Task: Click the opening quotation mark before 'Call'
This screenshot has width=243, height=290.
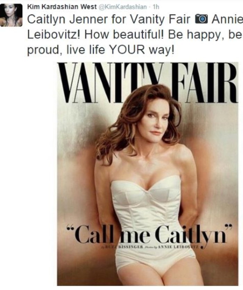Action: [x=70, y=228]
